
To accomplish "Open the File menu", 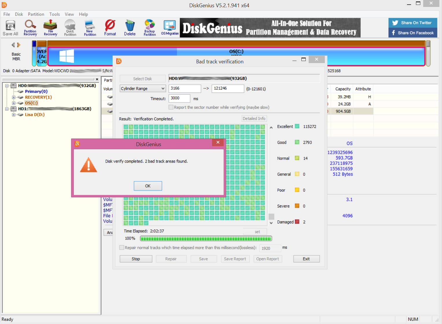I will point(7,14).
